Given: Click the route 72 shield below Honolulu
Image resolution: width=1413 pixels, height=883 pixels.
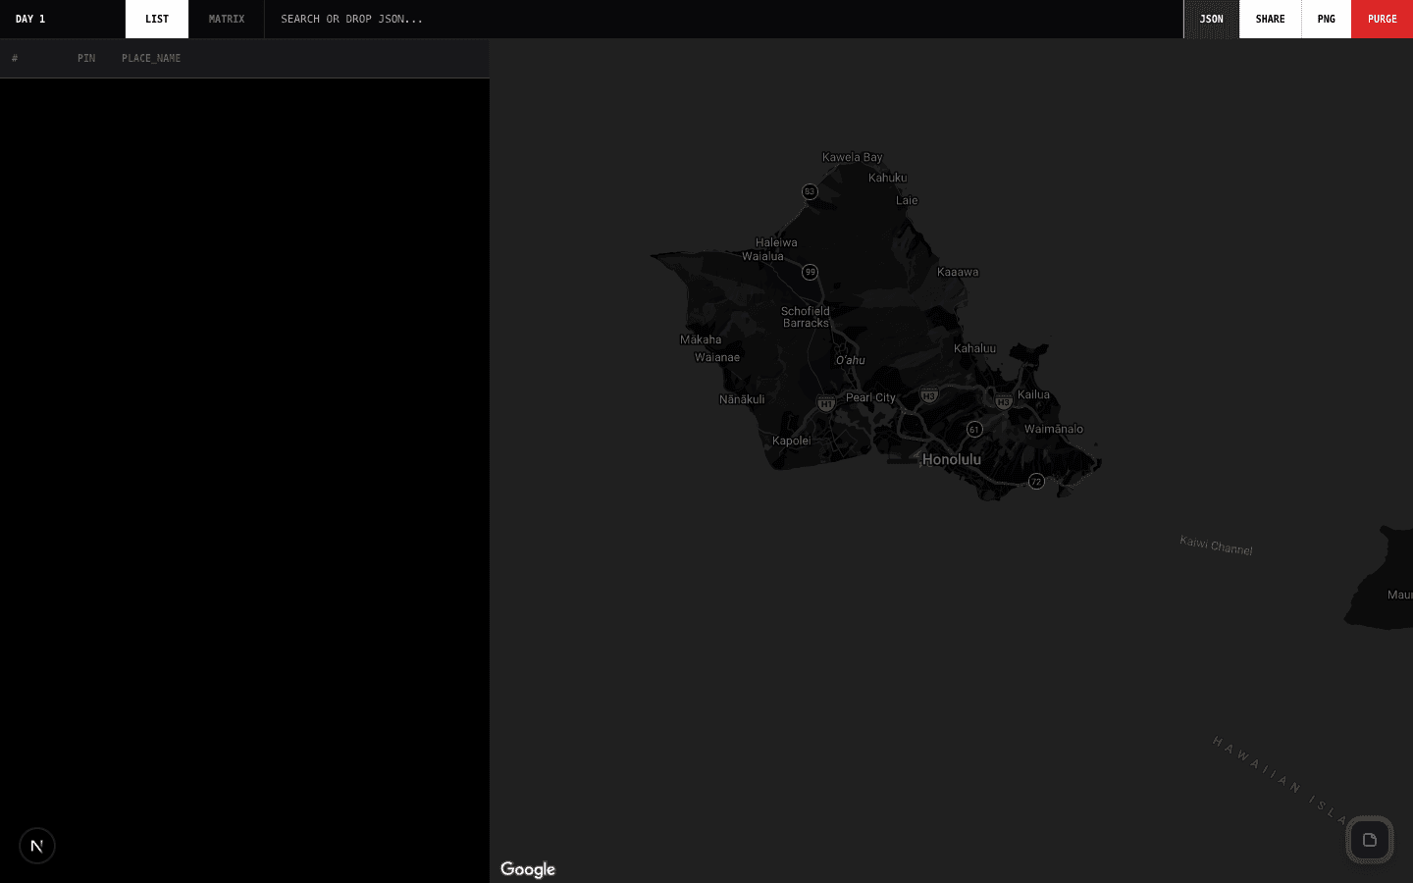Looking at the screenshot, I should (x=1036, y=481).
